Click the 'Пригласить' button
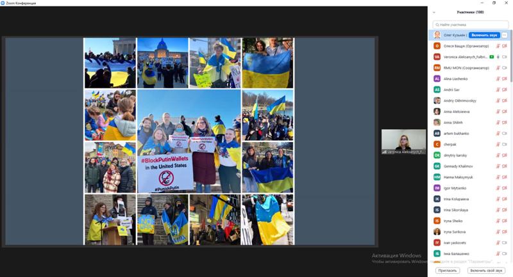The width and height of the screenshot is (513, 277). [447, 271]
